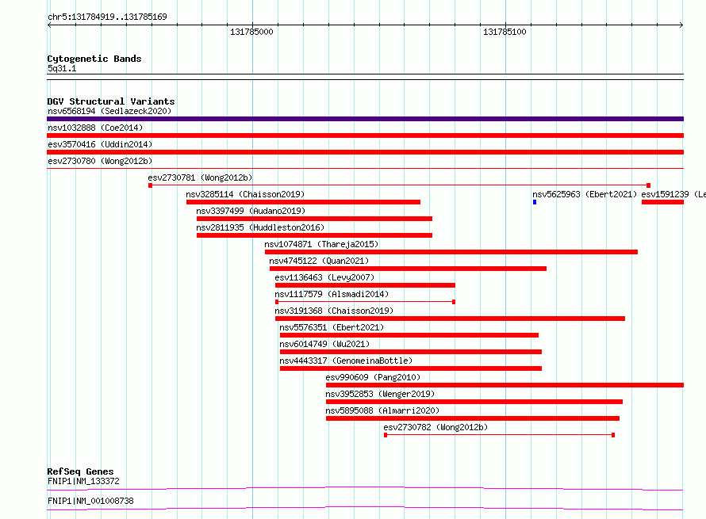
Task: Click the esv3570416 (Uddin2014) label
Action: click(100, 144)
